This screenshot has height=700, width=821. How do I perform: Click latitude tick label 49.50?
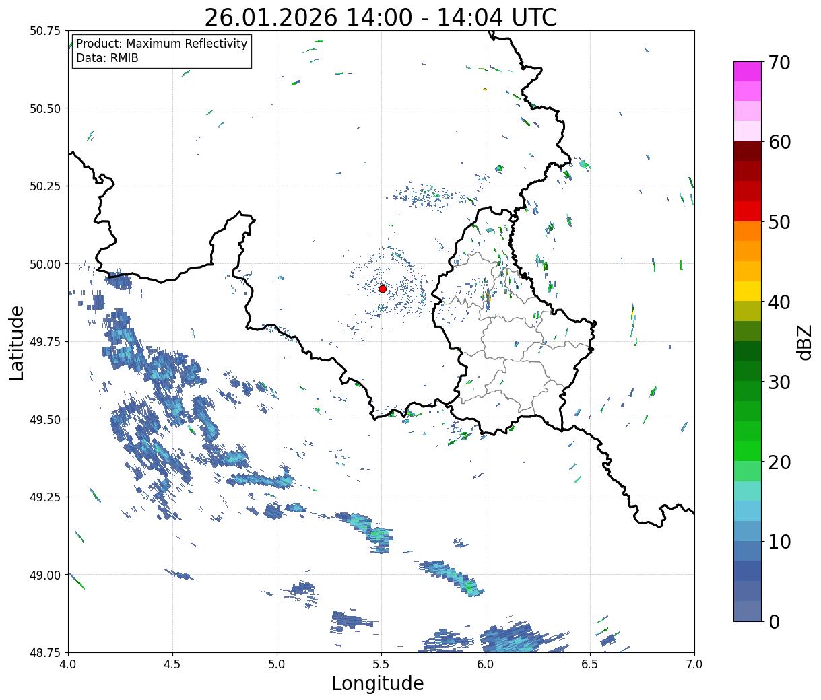click(45, 419)
